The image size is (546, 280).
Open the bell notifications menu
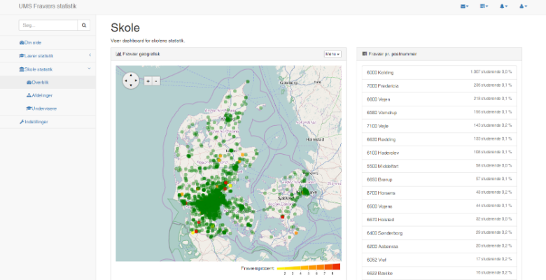[x=503, y=6]
